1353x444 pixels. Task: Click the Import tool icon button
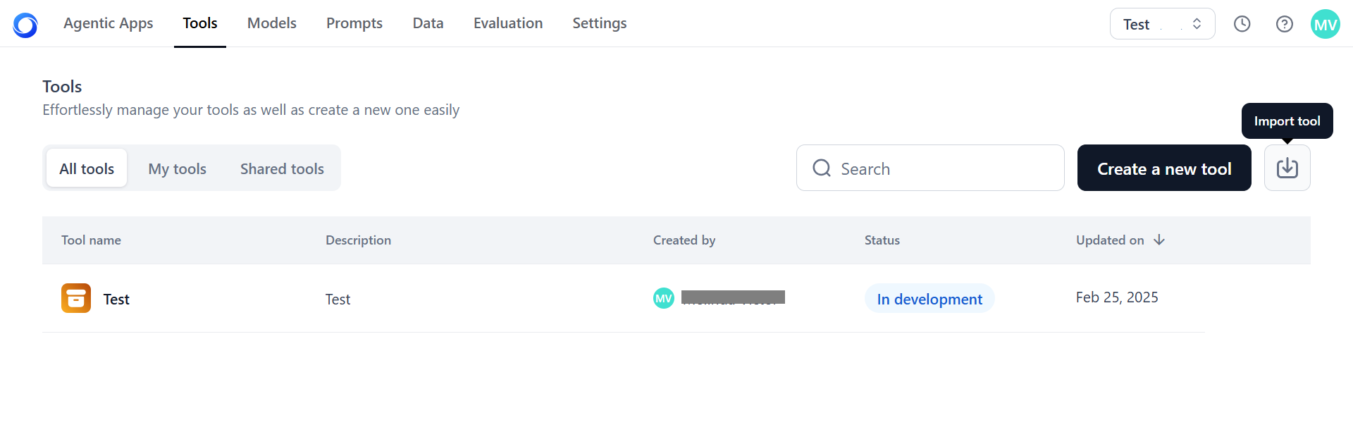[x=1287, y=168]
